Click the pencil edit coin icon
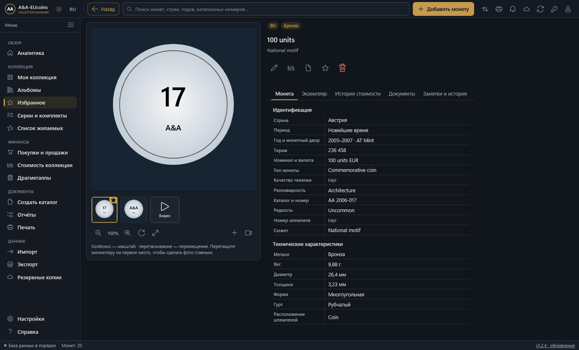 click(x=274, y=68)
